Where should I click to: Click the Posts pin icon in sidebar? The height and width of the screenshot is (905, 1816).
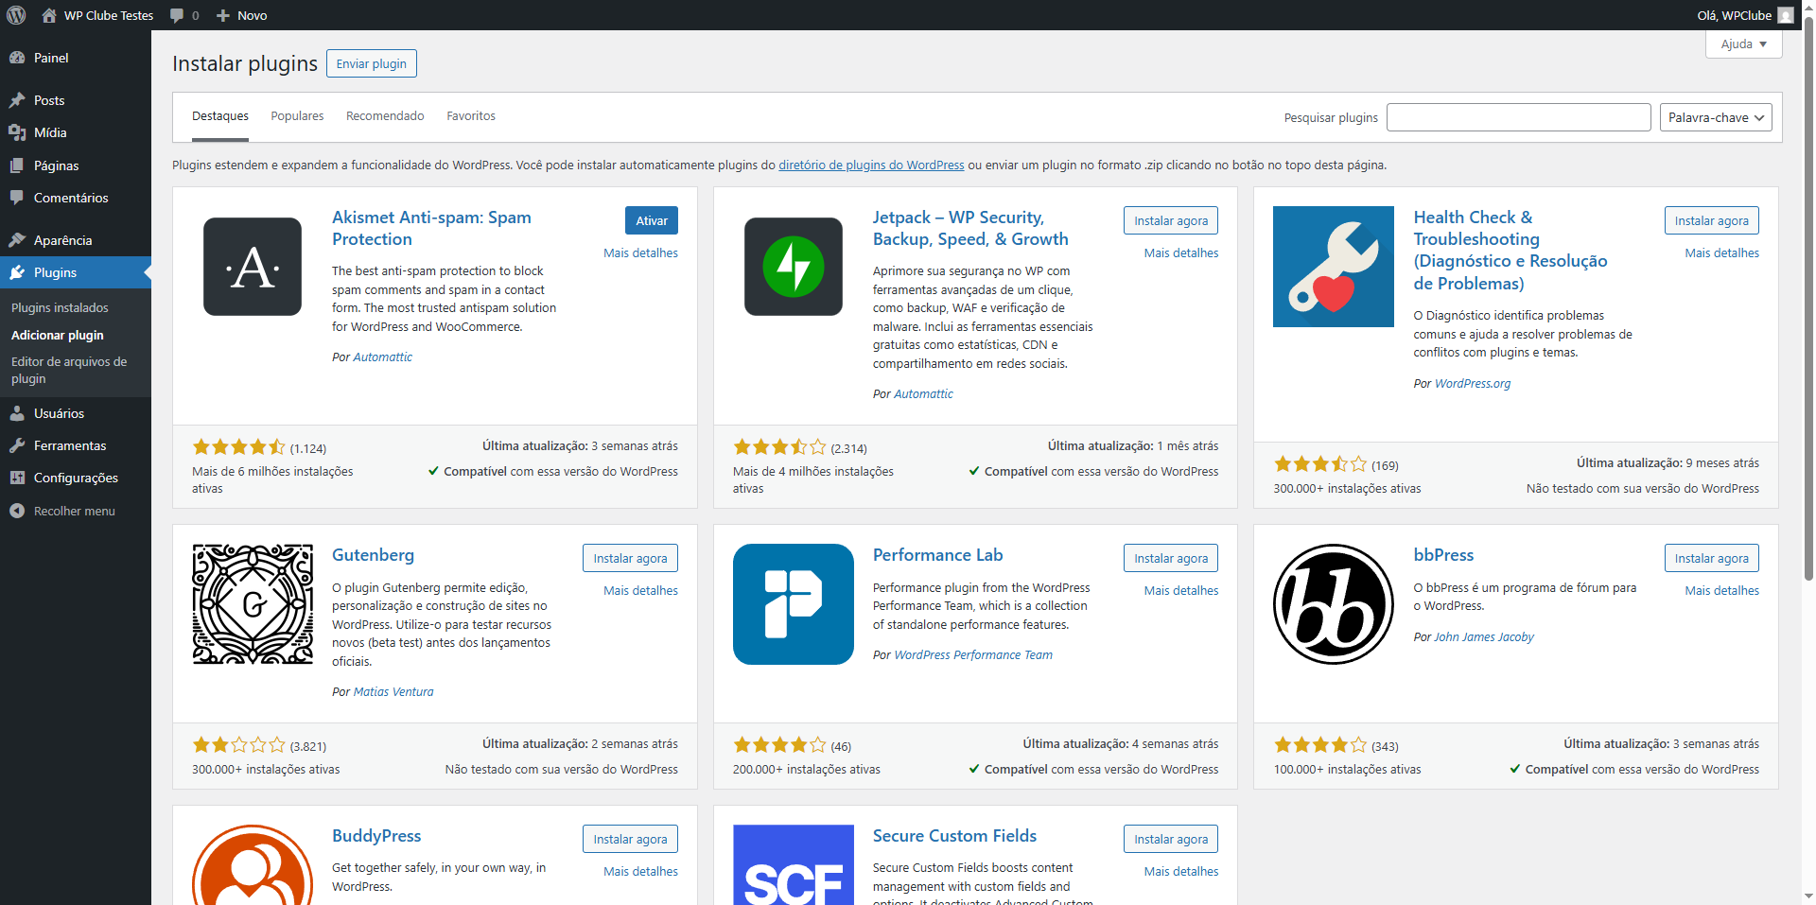[x=17, y=100]
